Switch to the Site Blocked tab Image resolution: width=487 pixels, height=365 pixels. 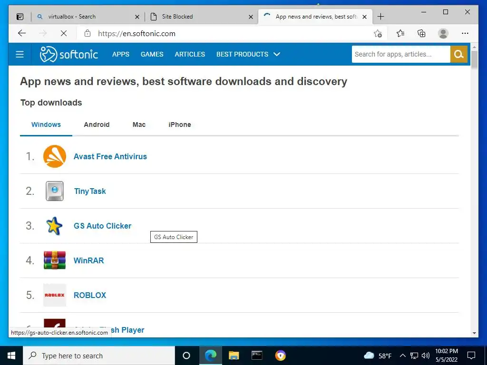(201, 17)
